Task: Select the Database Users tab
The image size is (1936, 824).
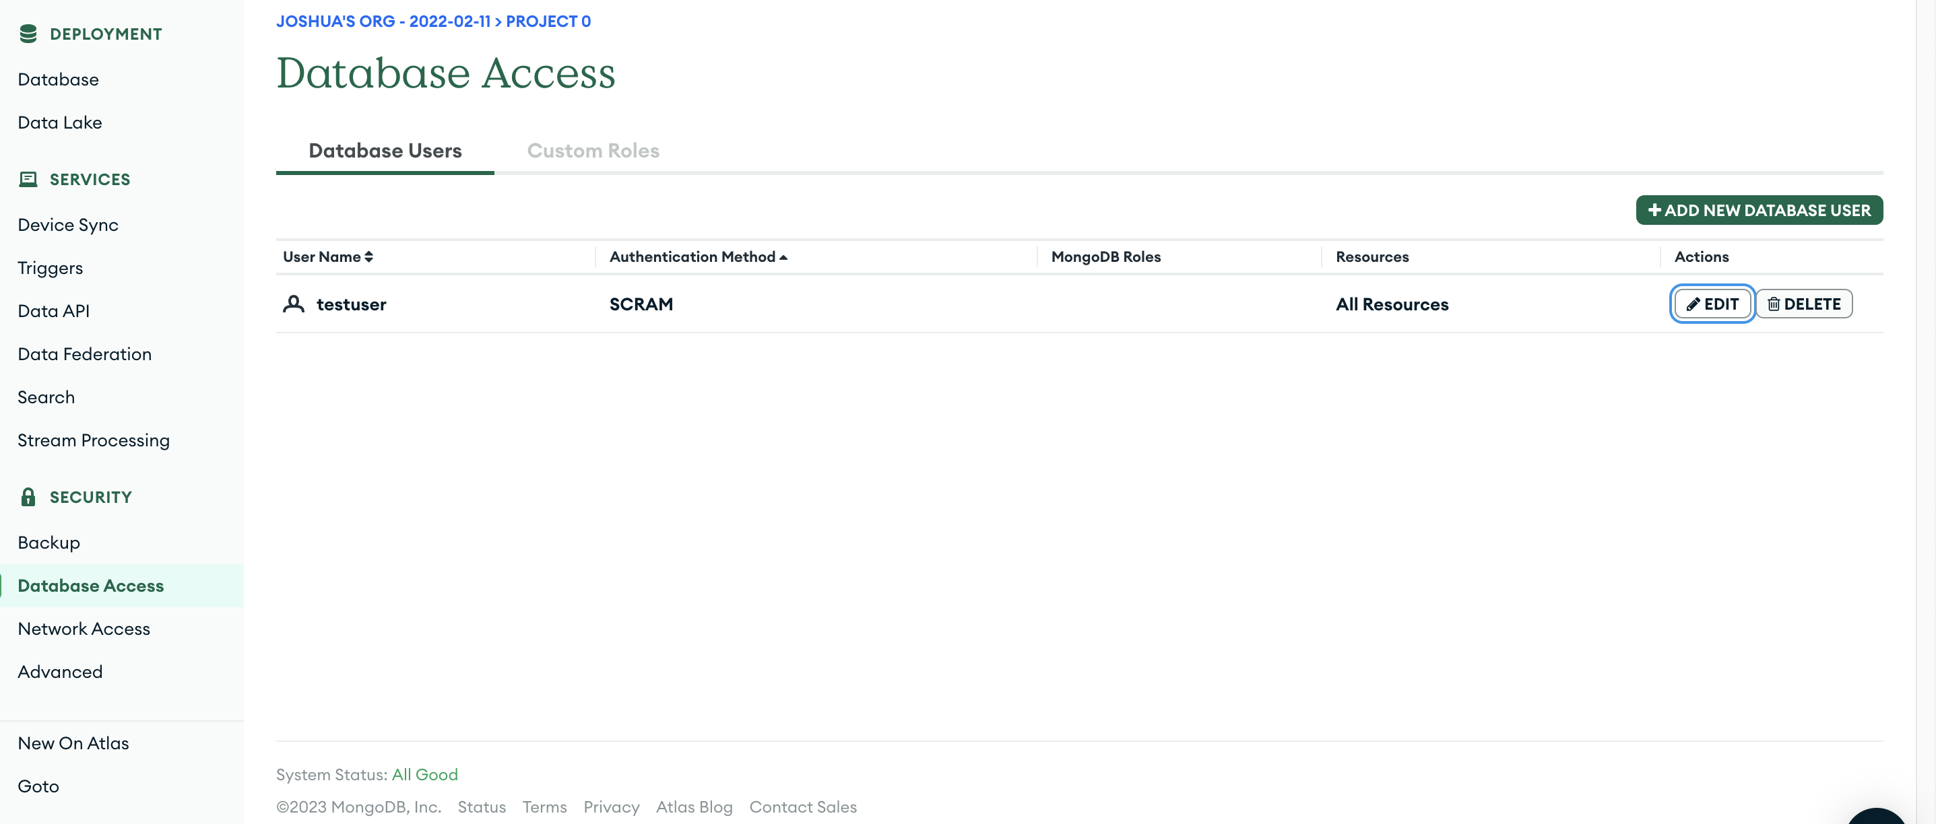Action: click(x=385, y=150)
